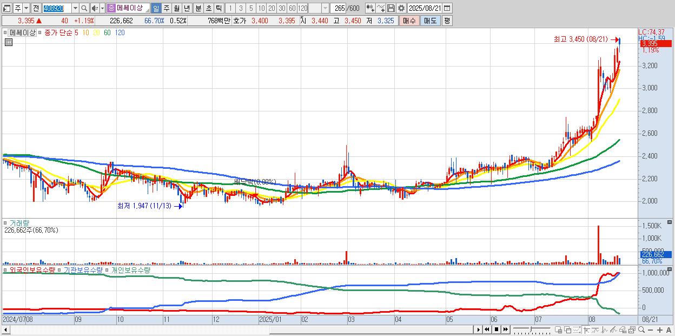Click the zigzag wave line icon at bottom

coord(605,330)
